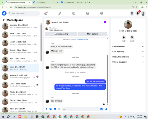Send a thumbs-up like
Screen dimensions: 148x119
106,109
